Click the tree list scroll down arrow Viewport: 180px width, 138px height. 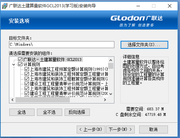(x=111, y=94)
